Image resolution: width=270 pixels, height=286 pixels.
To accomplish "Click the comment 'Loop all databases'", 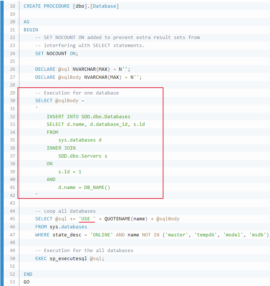I will click(x=70, y=211).
